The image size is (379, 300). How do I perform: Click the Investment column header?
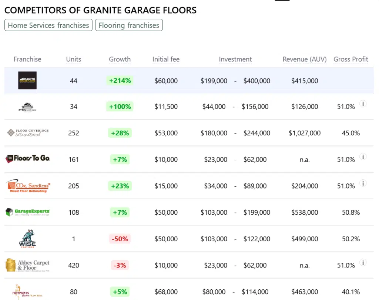pos(235,59)
